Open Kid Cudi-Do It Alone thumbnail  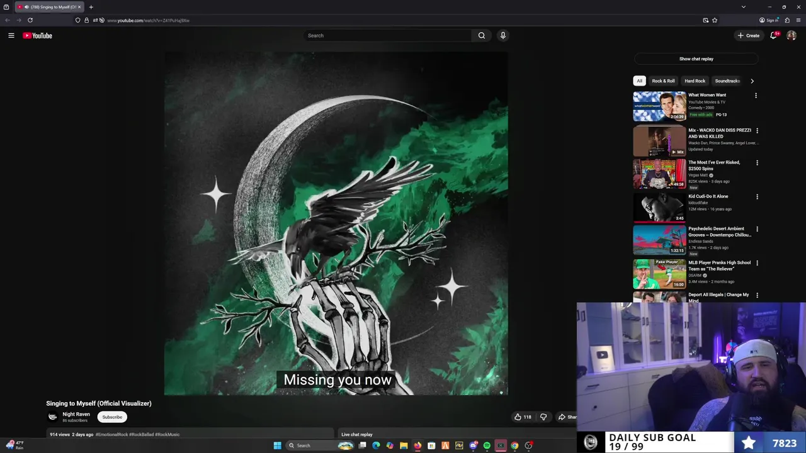pos(659,207)
